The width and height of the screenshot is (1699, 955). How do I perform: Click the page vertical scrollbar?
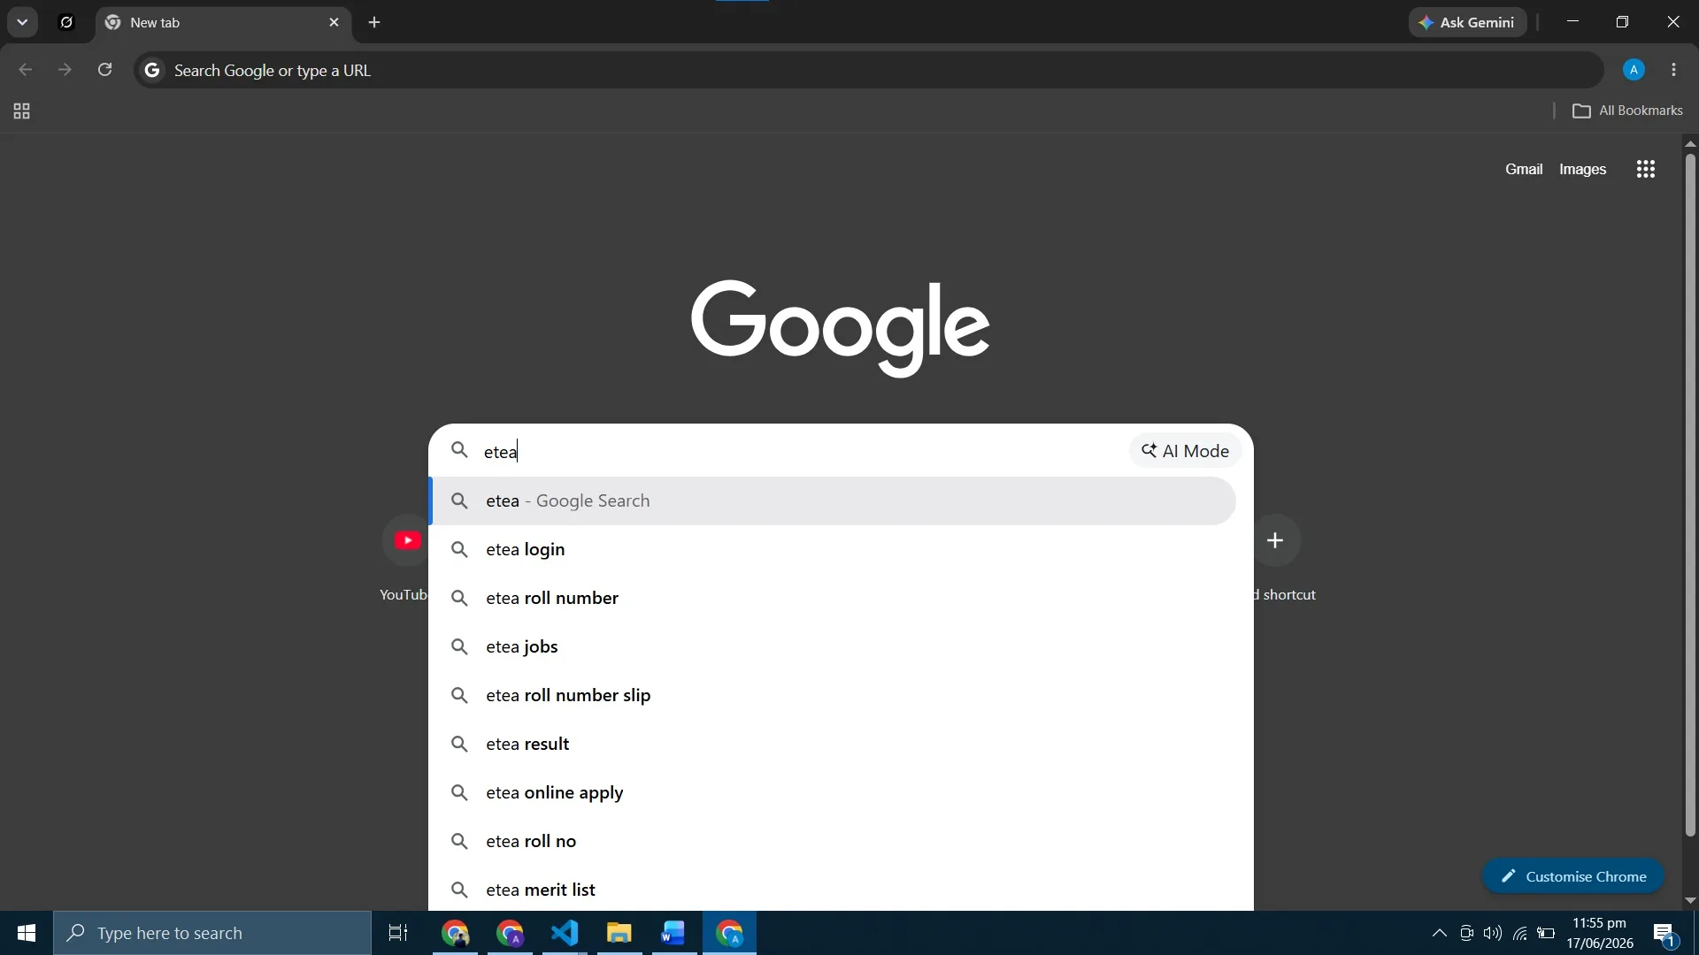point(1690,495)
